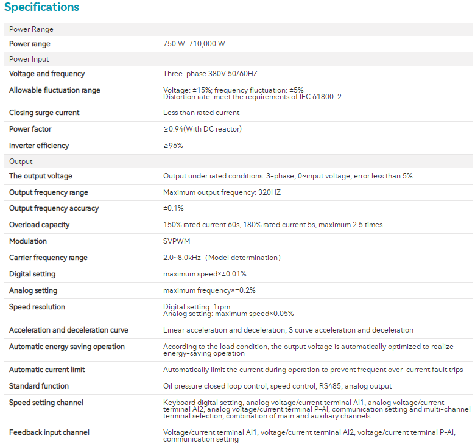
Task: Click the Power Input section header
Action: coord(29,59)
